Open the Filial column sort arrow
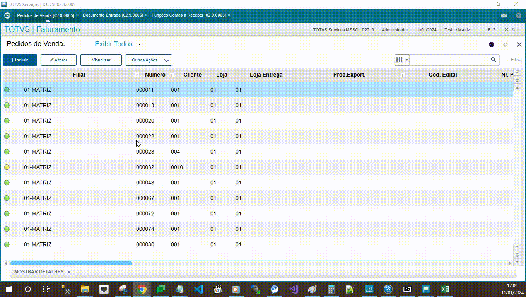This screenshot has width=526, height=297. pos(137,75)
